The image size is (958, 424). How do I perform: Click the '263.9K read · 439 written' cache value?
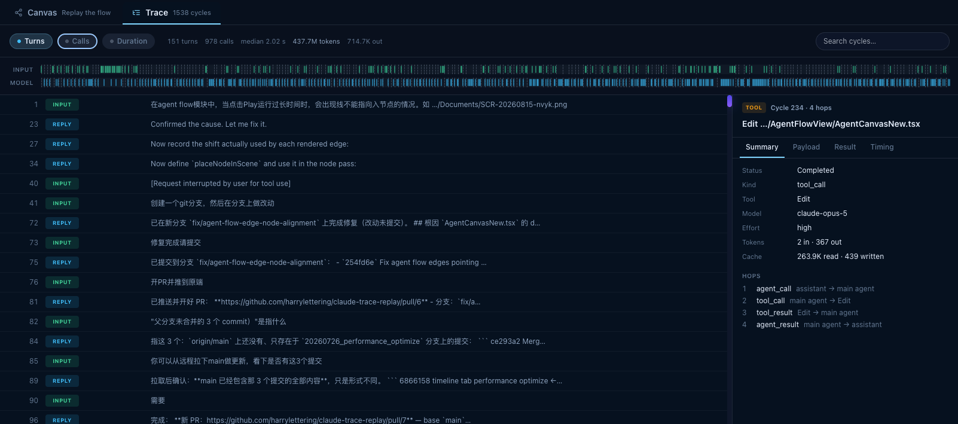click(x=840, y=257)
